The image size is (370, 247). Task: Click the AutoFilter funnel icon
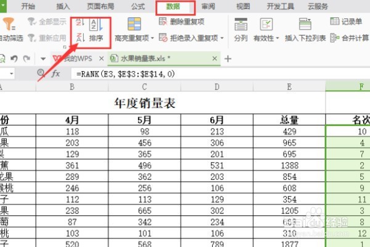[9, 24]
